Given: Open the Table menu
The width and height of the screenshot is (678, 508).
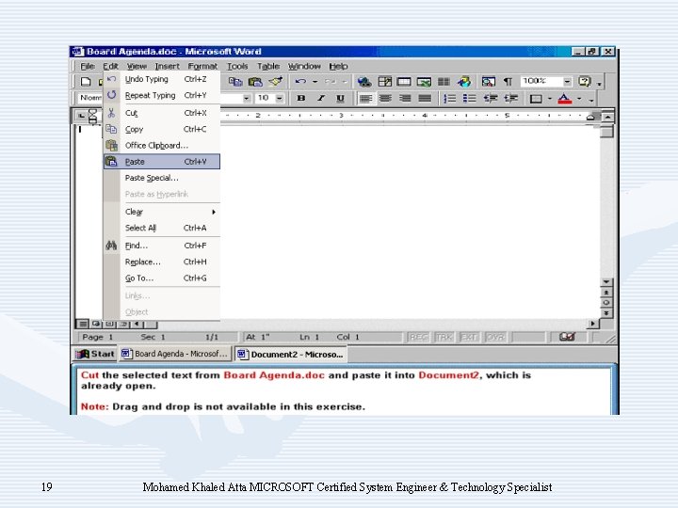Looking at the screenshot, I should point(268,66).
